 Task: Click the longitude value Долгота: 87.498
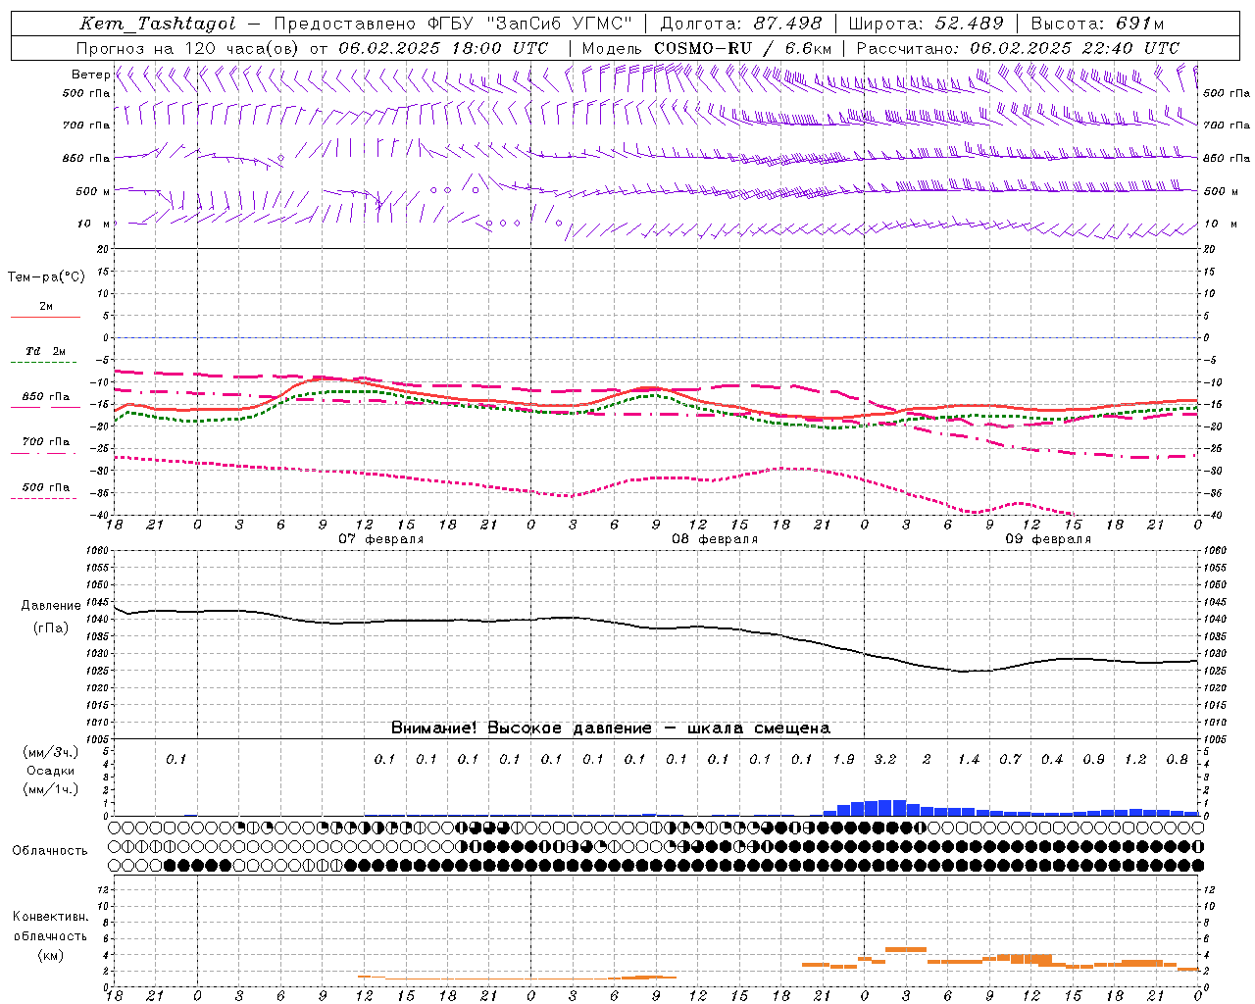[x=741, y=24]
